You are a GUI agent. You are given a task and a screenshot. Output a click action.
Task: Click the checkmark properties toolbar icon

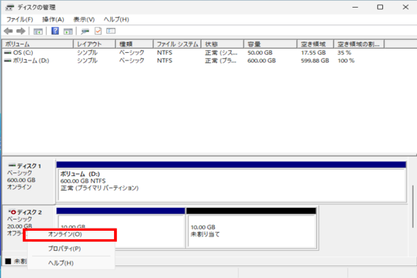tap(98, 31)
